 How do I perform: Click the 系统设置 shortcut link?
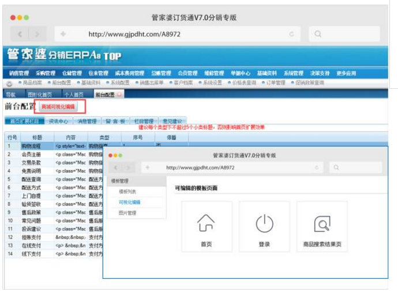click(212, 83)
